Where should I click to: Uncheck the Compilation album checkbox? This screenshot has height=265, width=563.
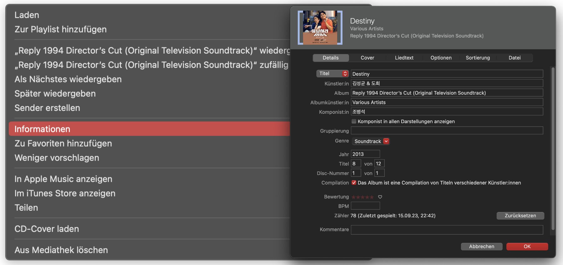(354, 183)
